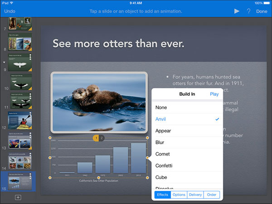Tap the chart's left-middle selection handle
Viewport: 272px width, 204px height.
point(50,158)
